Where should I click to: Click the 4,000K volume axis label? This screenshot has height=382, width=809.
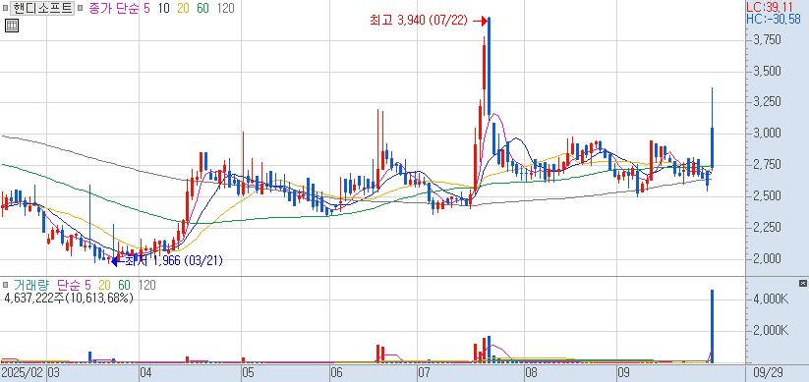click(770, 299)
